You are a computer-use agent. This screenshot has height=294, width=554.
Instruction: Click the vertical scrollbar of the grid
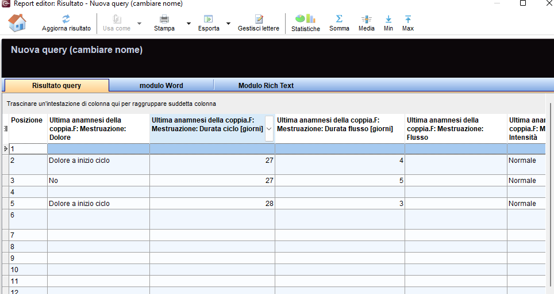tap(550, 194)
